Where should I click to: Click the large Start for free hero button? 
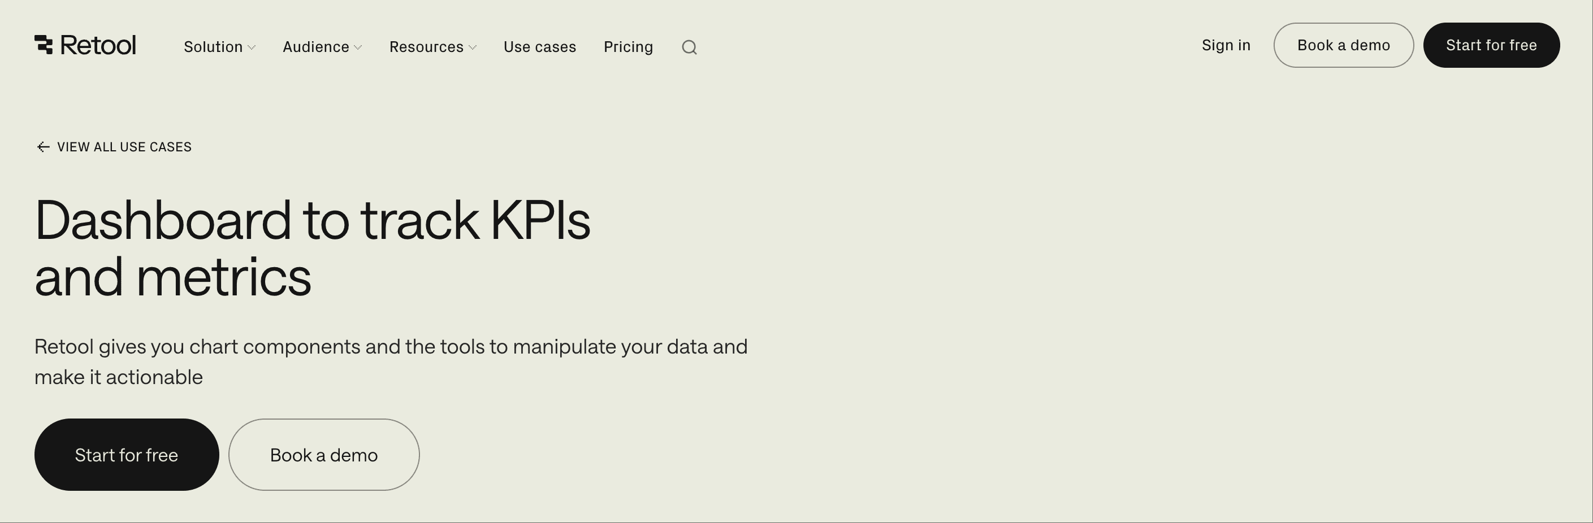[x=126, y=455]
